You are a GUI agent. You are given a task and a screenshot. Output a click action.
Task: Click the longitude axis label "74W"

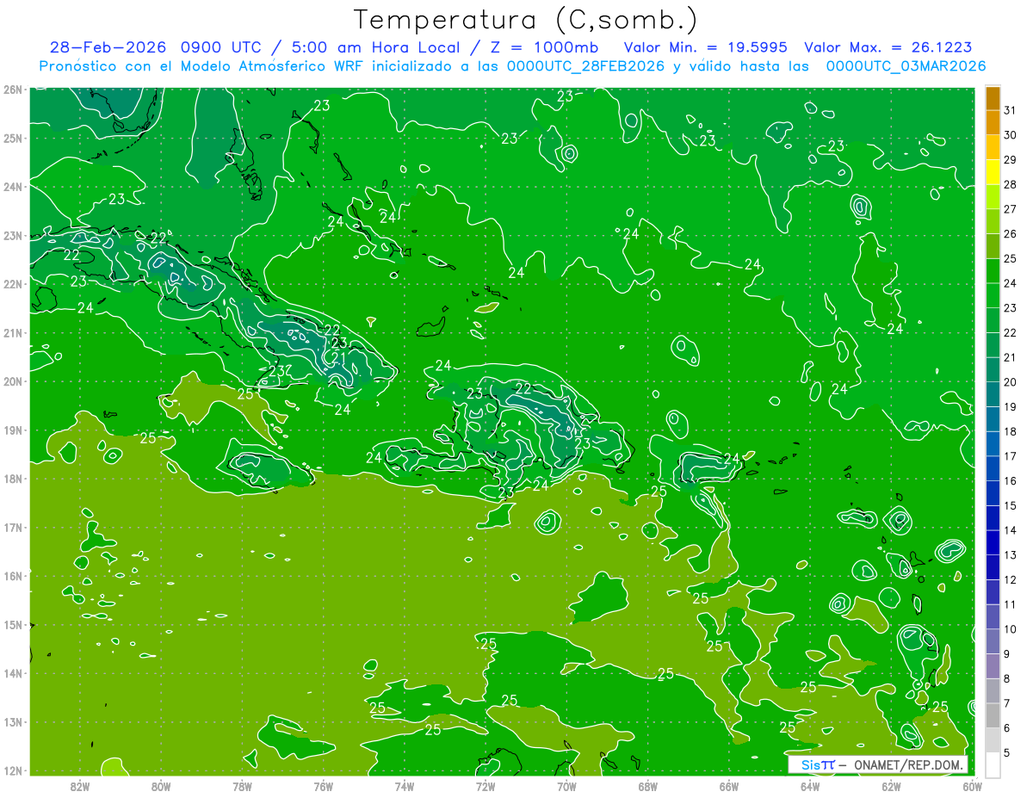click(x=405, y=786)
